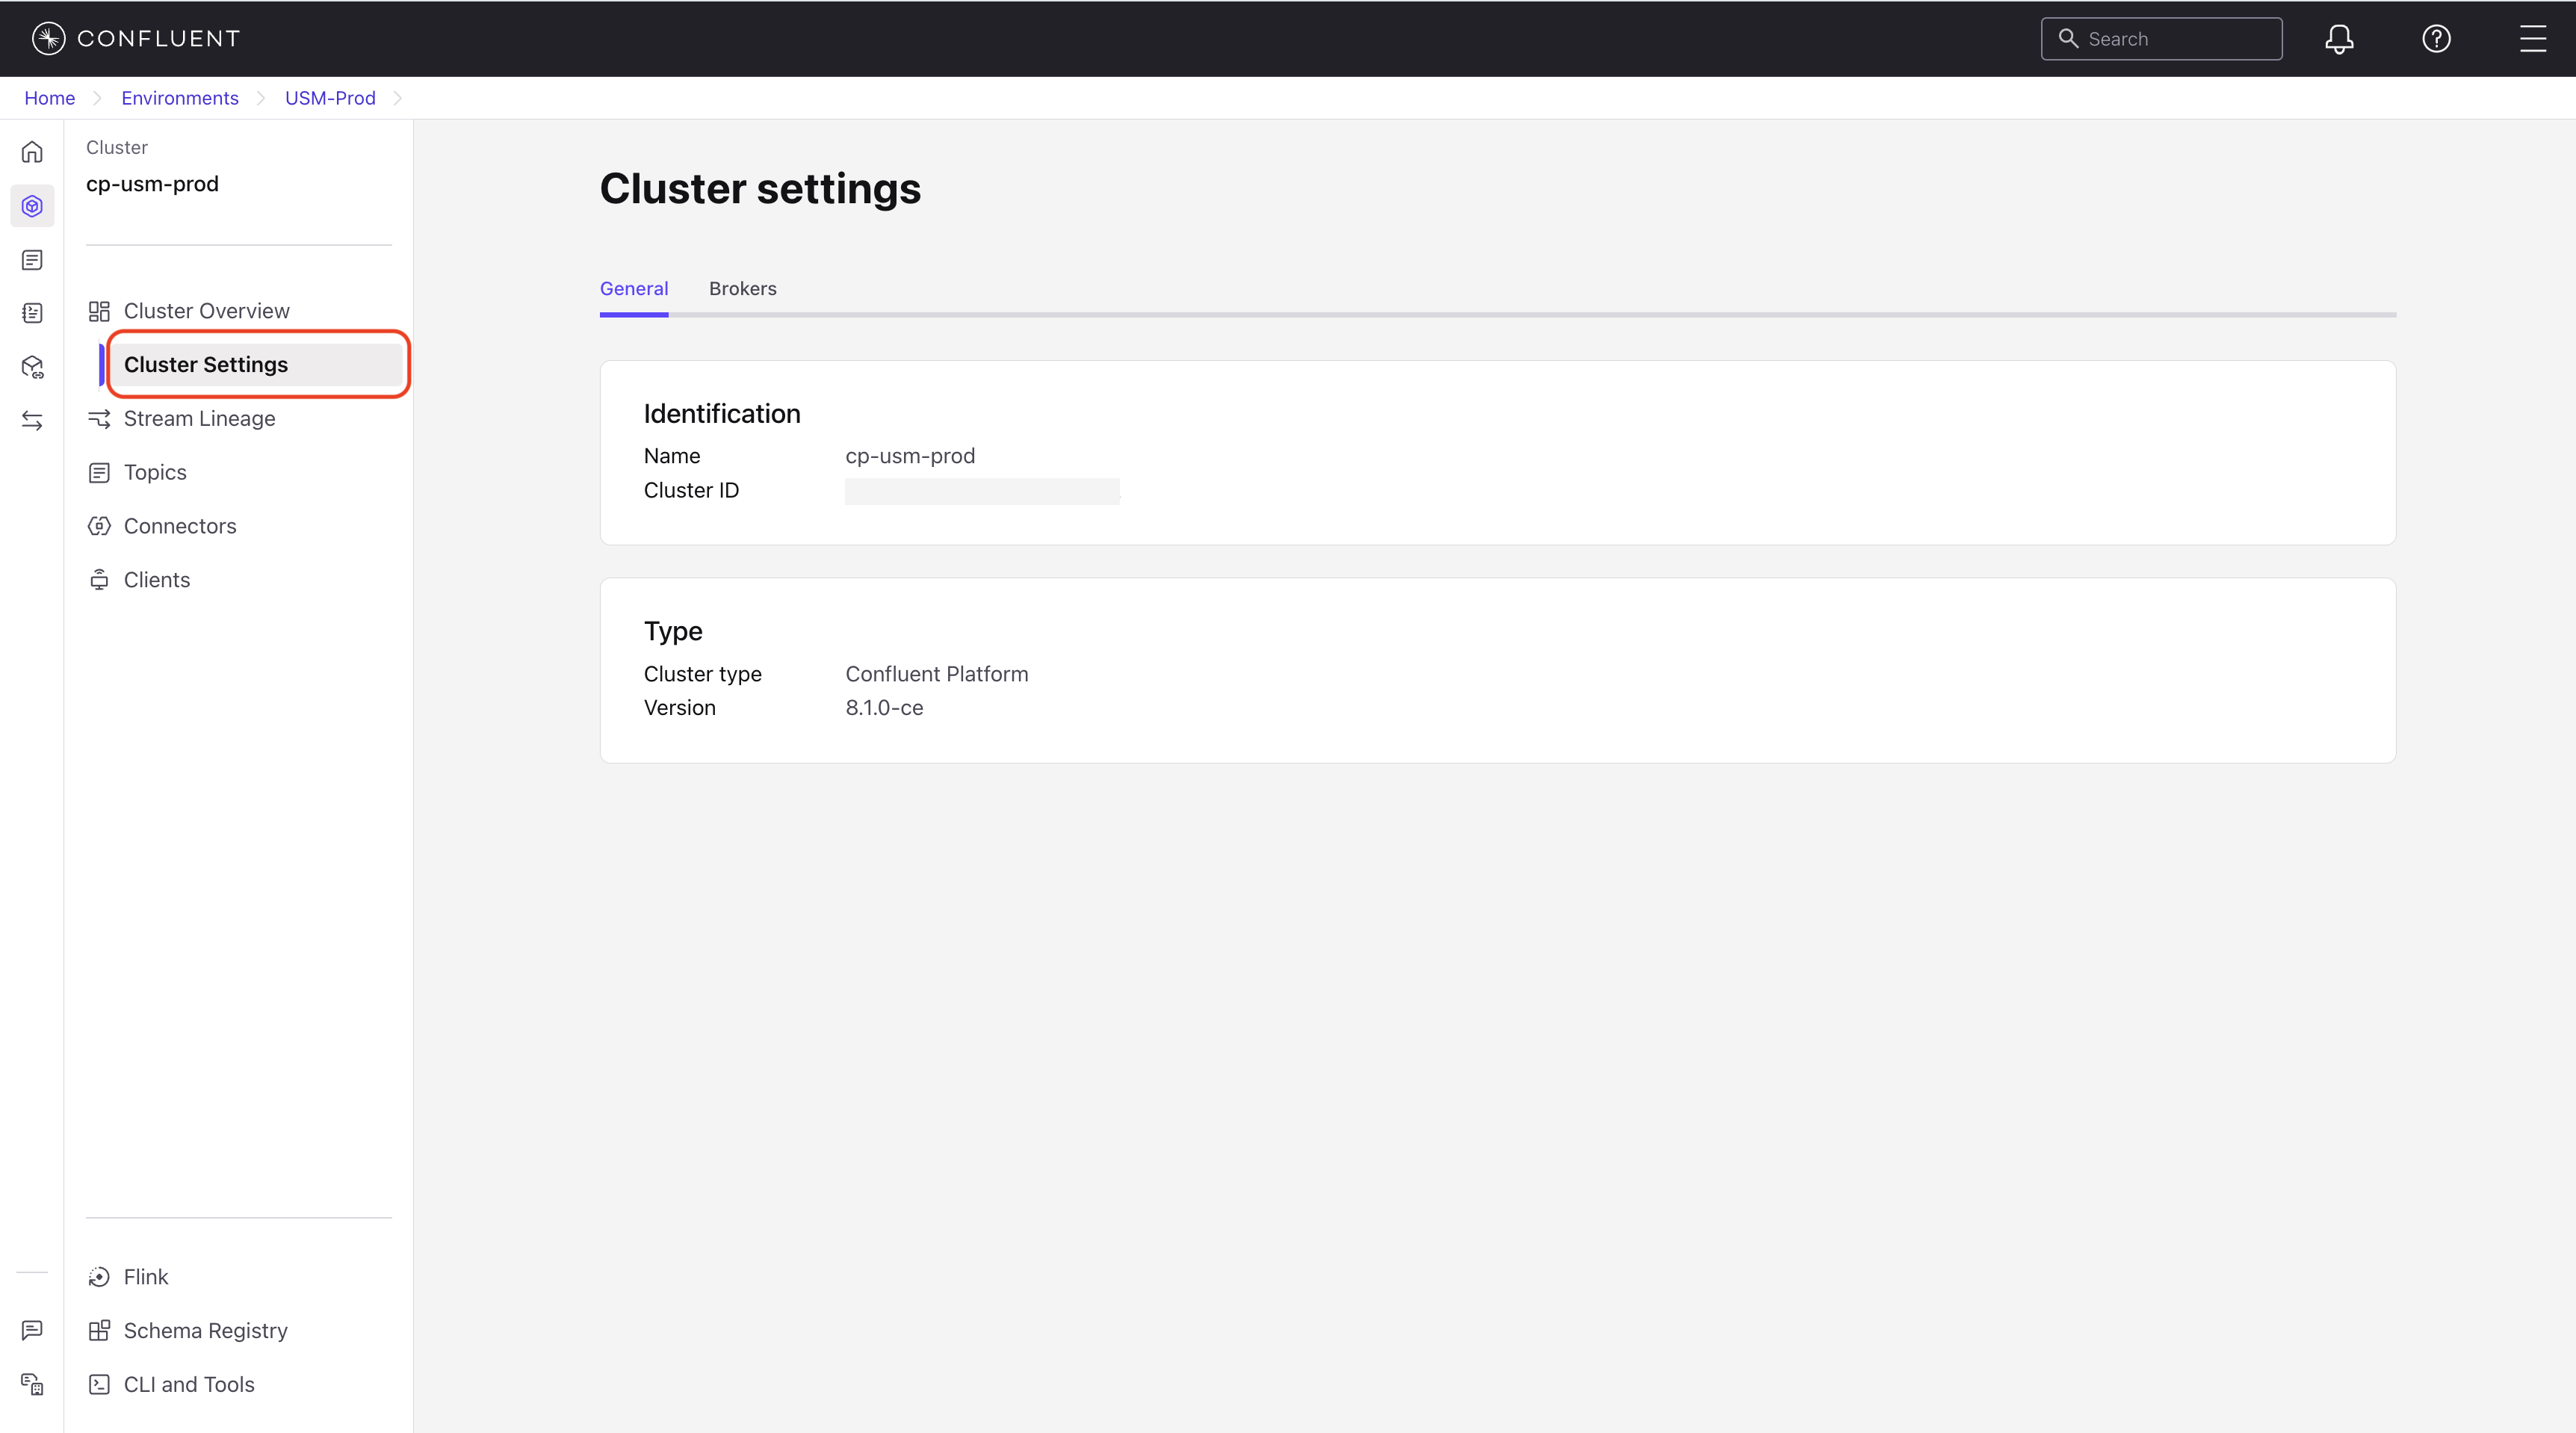Go to Stream Lineage page
The height and width of the screenshot is (1433, 2576).
point(199,419)
